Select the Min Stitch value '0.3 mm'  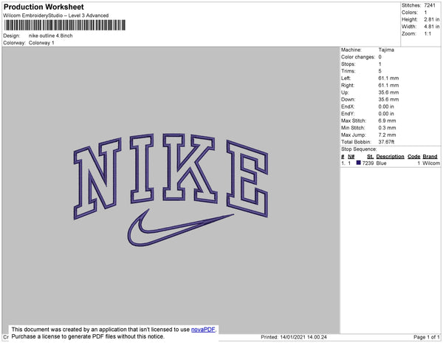coord(387,128)
